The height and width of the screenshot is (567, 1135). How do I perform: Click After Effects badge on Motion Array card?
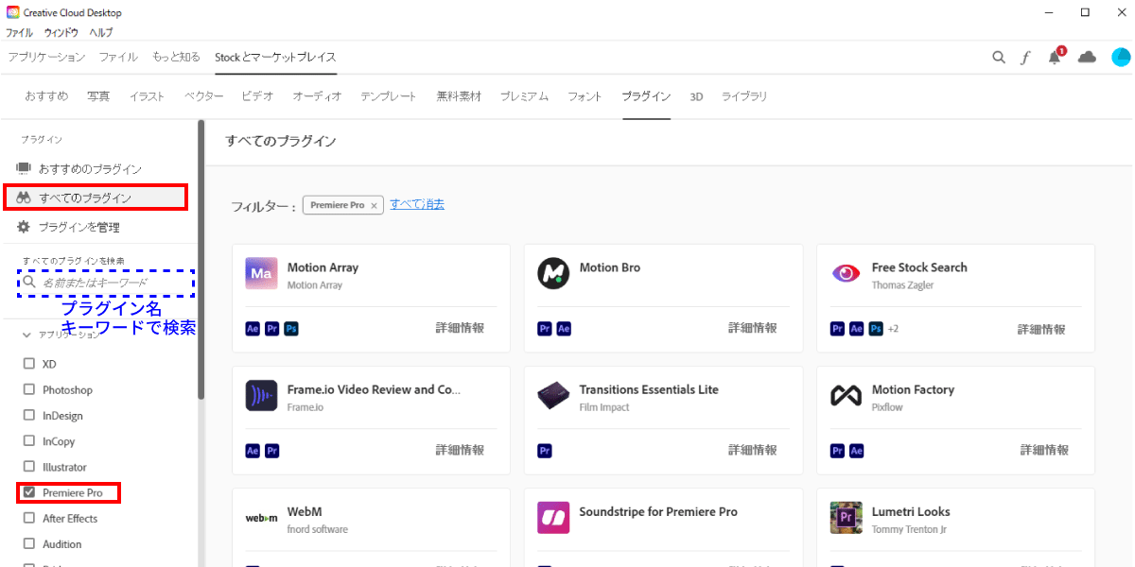[253, 329]
